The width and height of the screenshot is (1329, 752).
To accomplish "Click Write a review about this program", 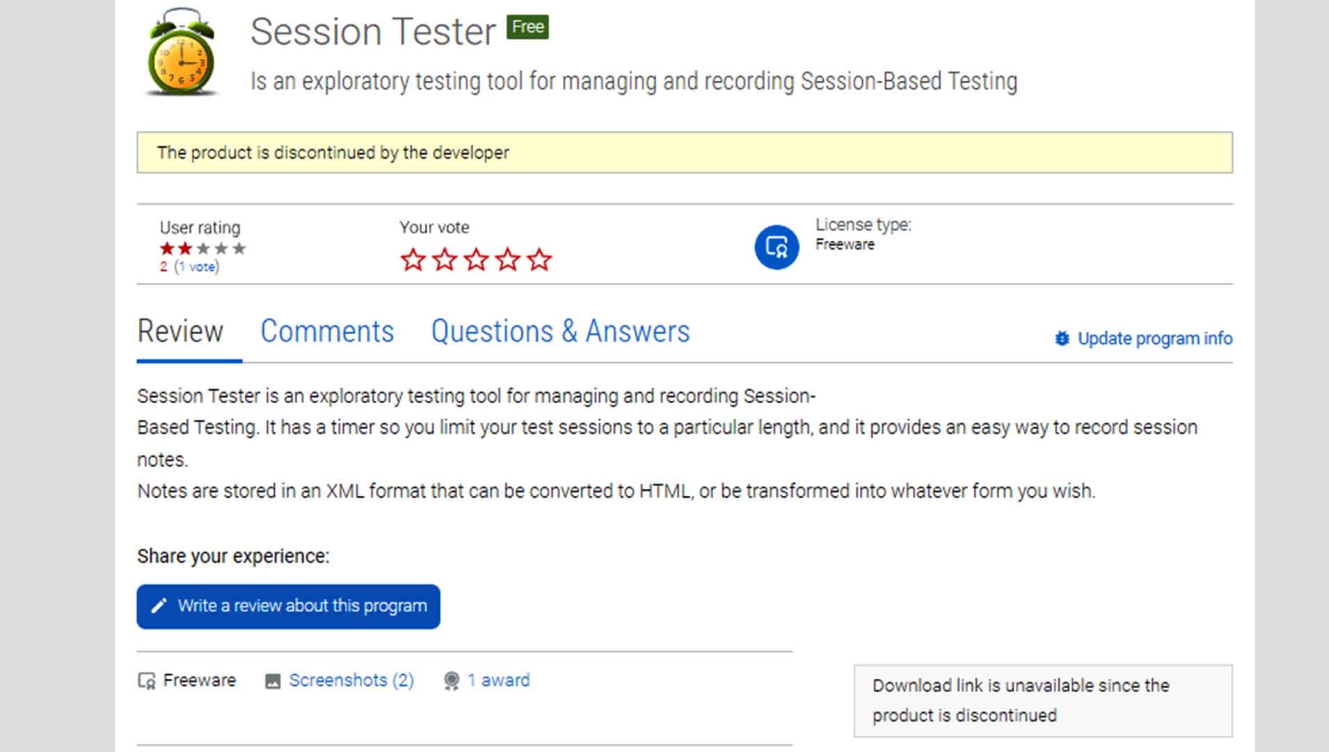I will tap(288, 606).
